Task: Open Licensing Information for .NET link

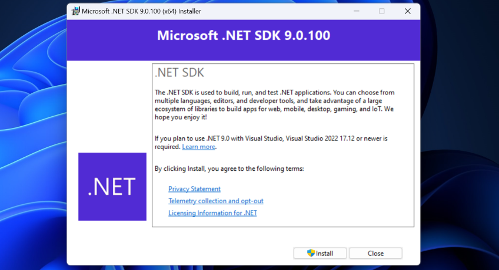Action: click(212, 213)
